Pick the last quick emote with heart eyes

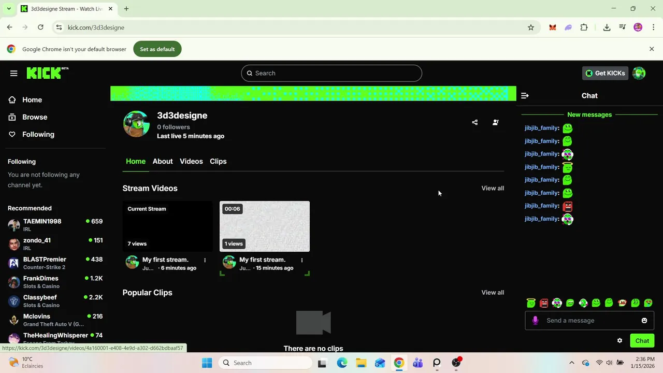[x=648, y=303]
